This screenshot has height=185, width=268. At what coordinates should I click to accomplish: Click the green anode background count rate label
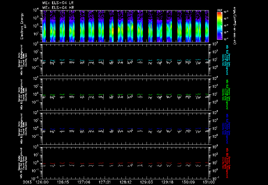pyautogui.click(x=226, y=94)
